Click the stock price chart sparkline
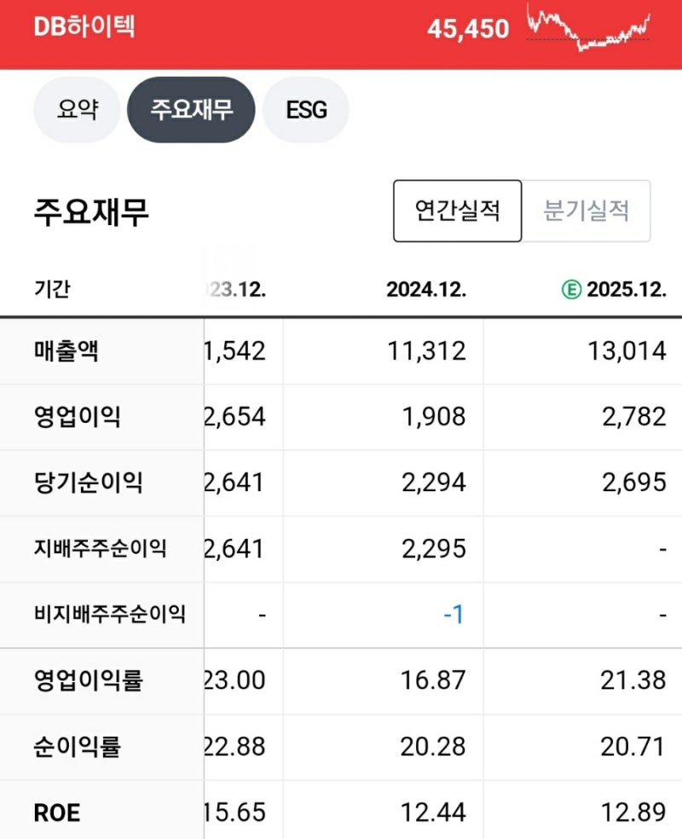This screenshot has height=839, width=682. click(588, 30)
